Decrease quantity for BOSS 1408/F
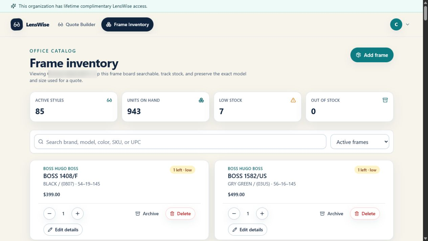This screenshot has height=241, width=428. (x=49, y=214)
